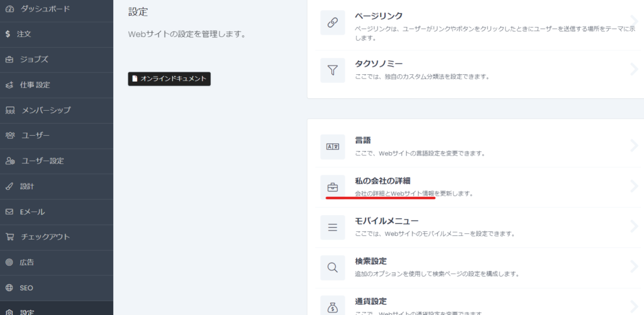Click the オンラインドキュメント button
The height and width of the screenshot is (315, 644).
coord(169,79)
